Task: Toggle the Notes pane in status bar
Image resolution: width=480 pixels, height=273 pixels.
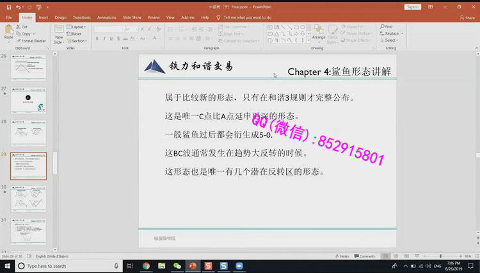Action: [342, 256]
